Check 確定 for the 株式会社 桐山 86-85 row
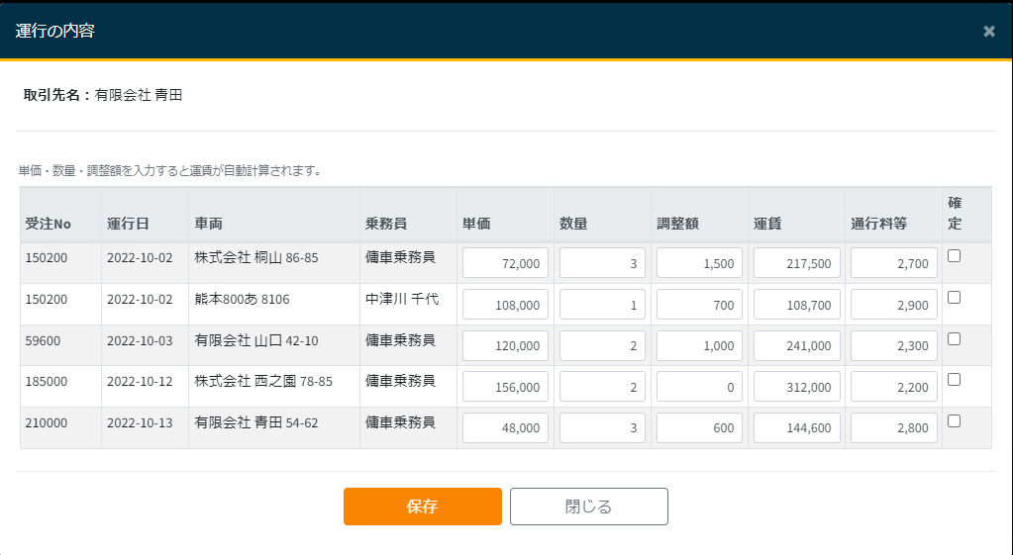 954,256
